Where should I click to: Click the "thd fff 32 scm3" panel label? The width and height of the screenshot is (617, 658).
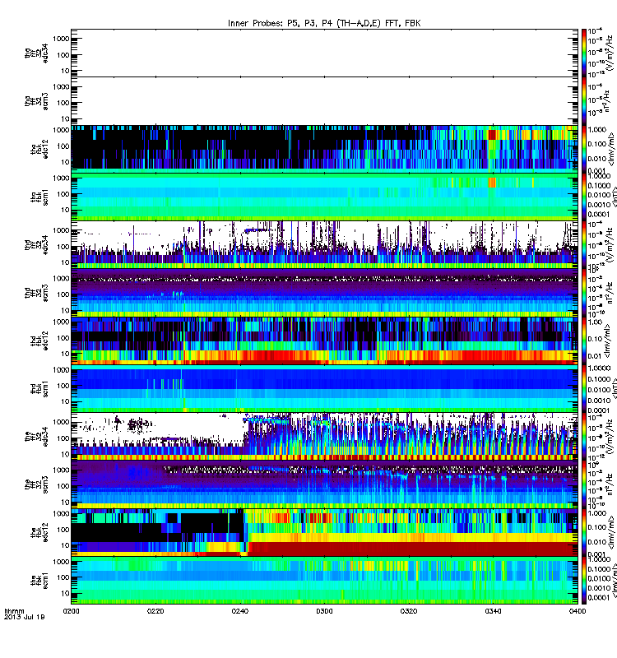[36, 293]
